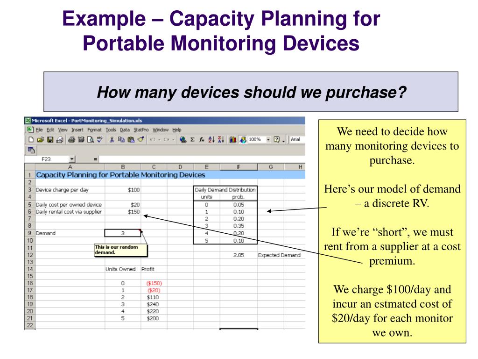Select the $240 profit cell

[x=154, y=304]
